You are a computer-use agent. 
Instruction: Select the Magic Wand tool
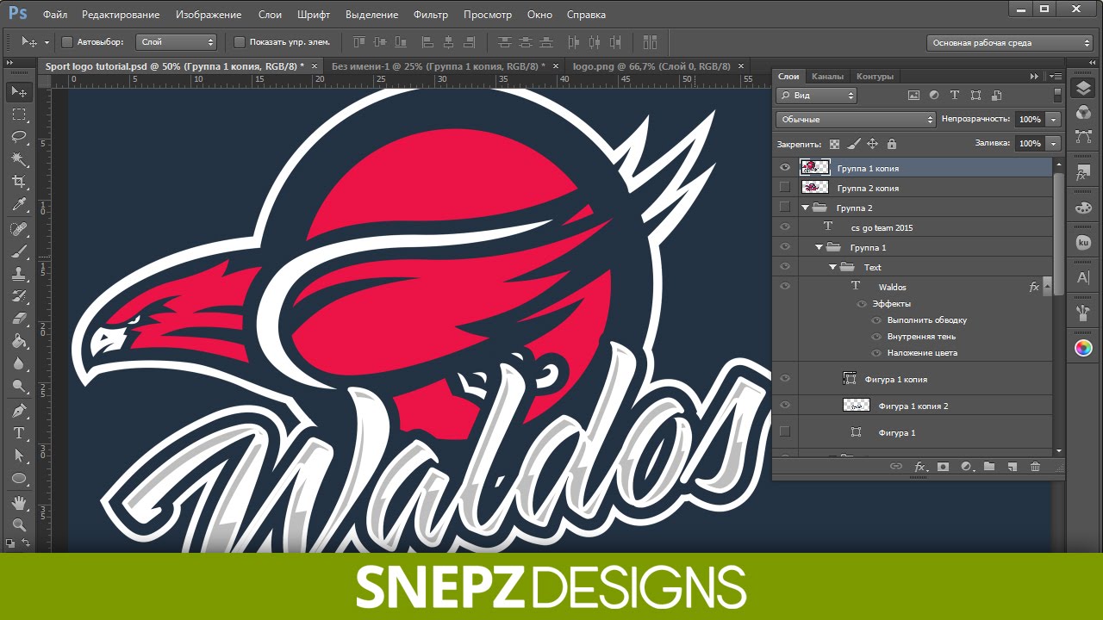[19, 159]
